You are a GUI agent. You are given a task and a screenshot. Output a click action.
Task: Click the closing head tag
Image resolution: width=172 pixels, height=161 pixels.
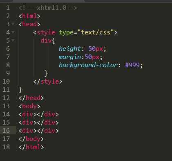[31, 98]
